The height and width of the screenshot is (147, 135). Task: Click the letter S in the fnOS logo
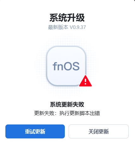[76, 66]
